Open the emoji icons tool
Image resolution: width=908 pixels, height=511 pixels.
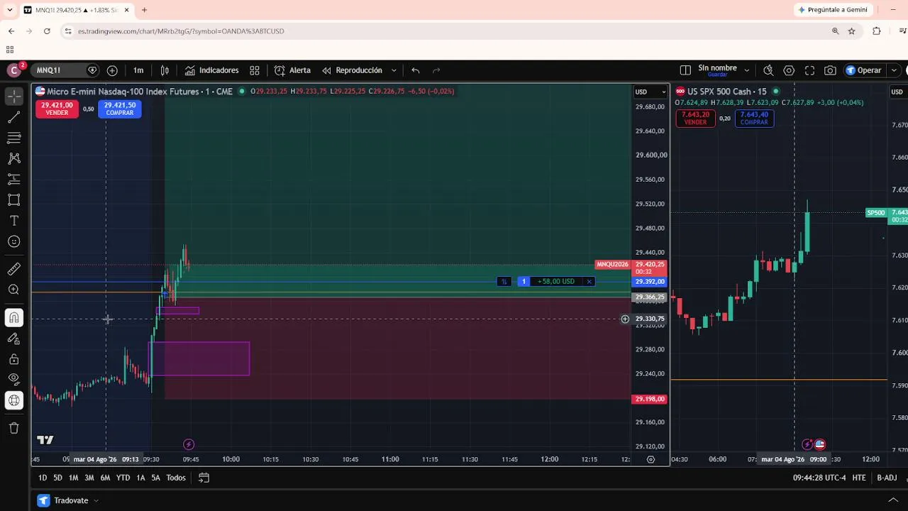click(x=14, y=241)
